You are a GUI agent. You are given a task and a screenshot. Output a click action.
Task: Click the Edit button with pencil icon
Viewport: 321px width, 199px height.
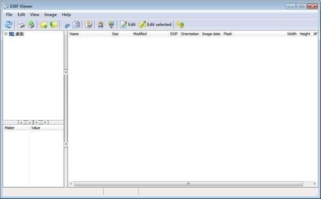click(x=128, y=25)
